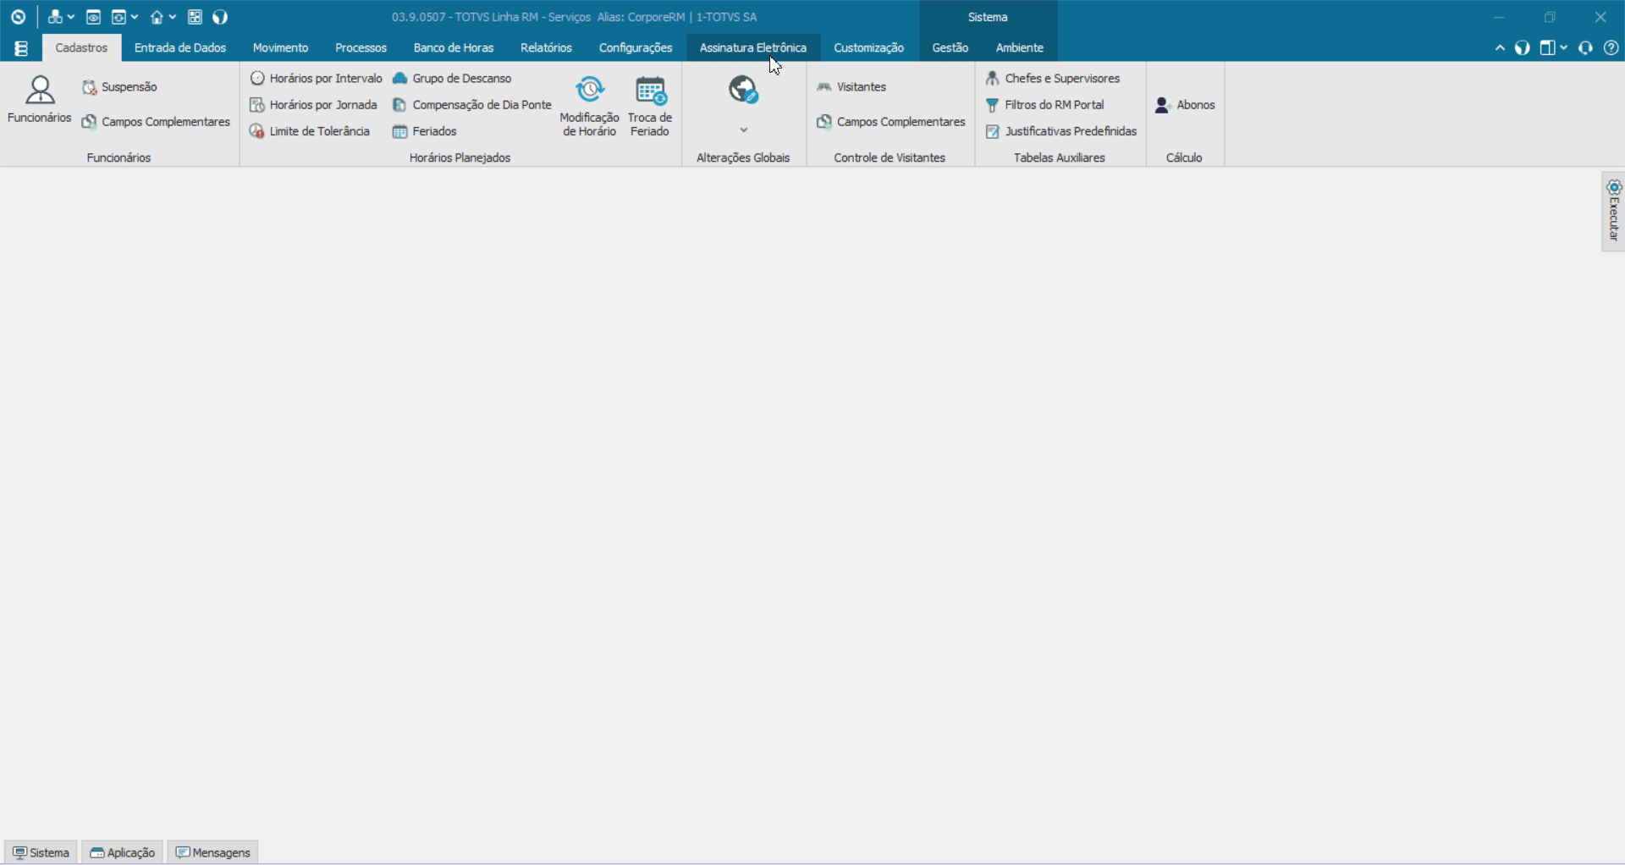1625x865 pixels.
Task: Click the TOTVS logo icon in title bar
Action: (18, 17)
